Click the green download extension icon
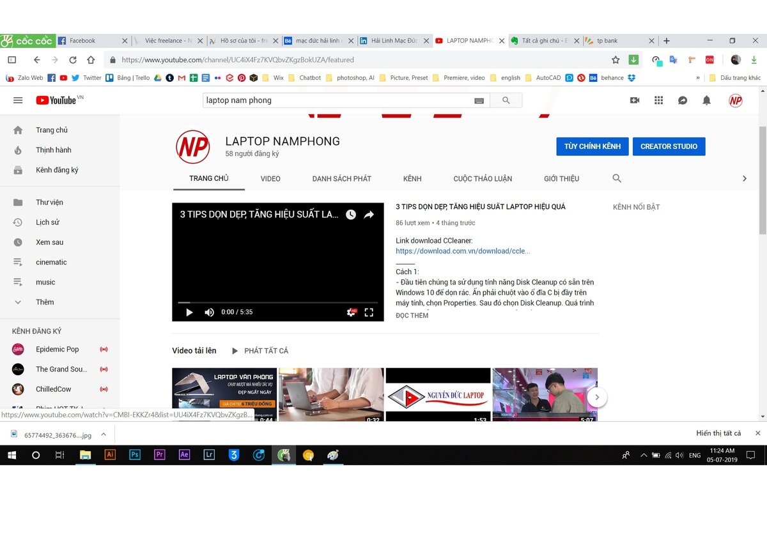This screenshot has width=767, height=533. pos(633,59)
